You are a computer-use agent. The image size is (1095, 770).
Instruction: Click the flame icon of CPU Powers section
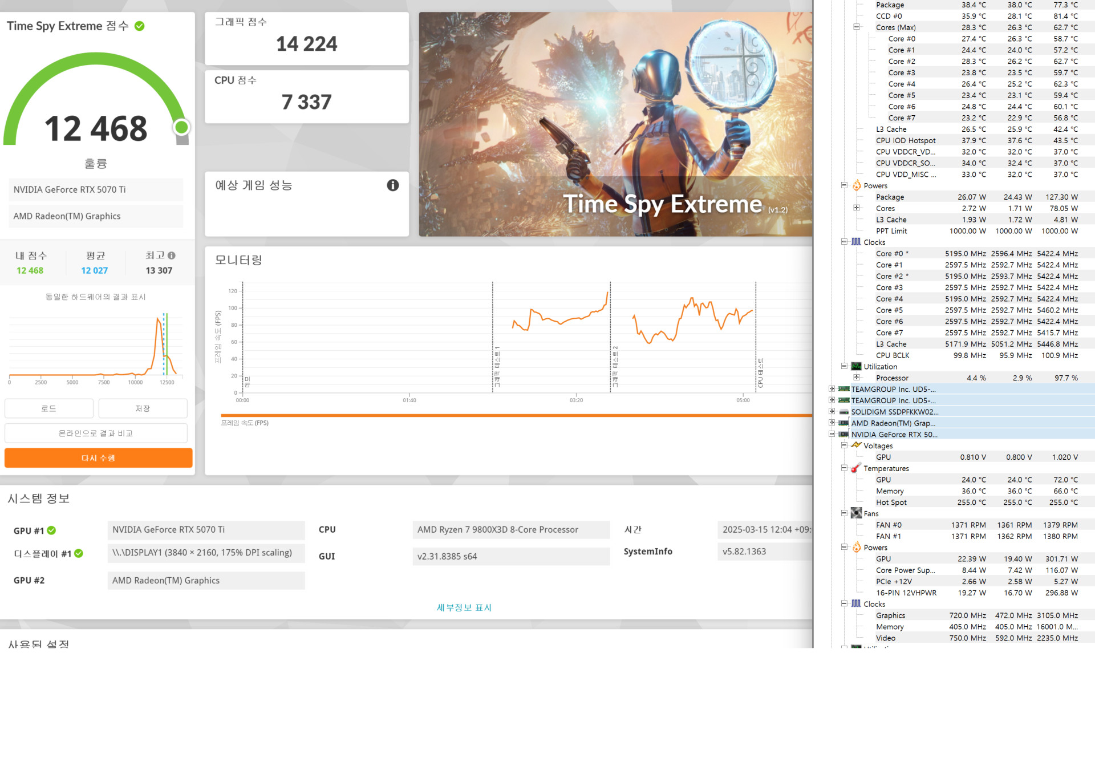pyautogui.click(x=856, y=186)
